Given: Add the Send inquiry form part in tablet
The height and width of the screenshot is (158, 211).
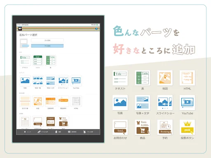Looking at the screenshot, I should pos(38,121).
